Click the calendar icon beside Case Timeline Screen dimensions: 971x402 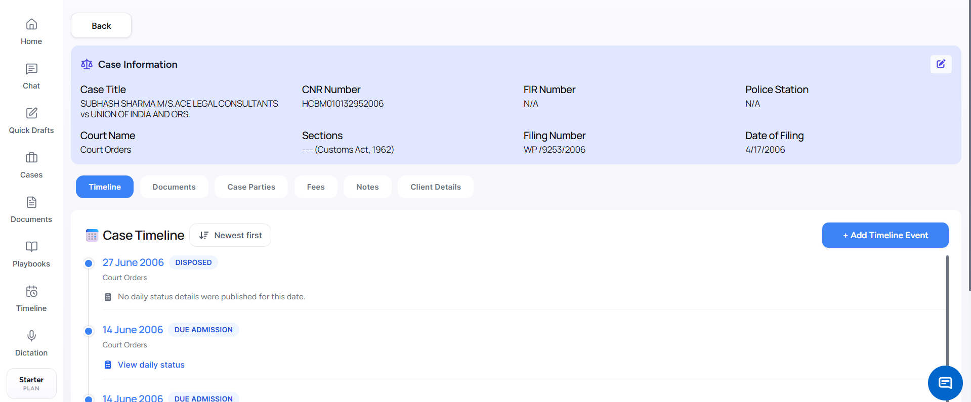pyautogui.click(x=92, y=235)
